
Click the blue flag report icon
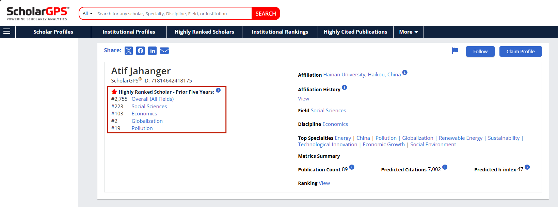click(455, 51)
